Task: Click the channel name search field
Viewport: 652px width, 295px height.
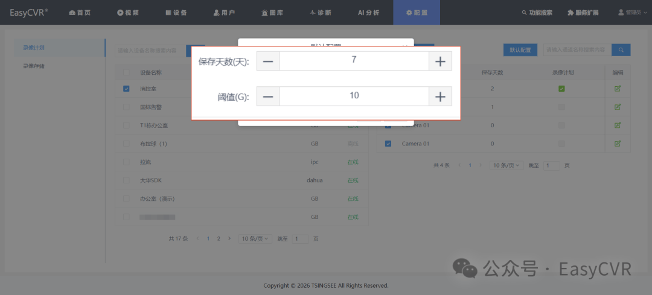Action: click(577, 50)
